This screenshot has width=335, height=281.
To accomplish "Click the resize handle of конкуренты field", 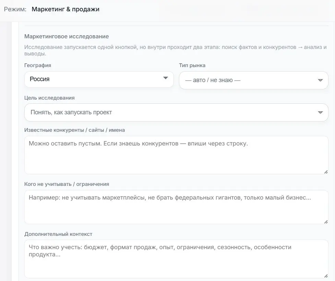I will (326, 172).
